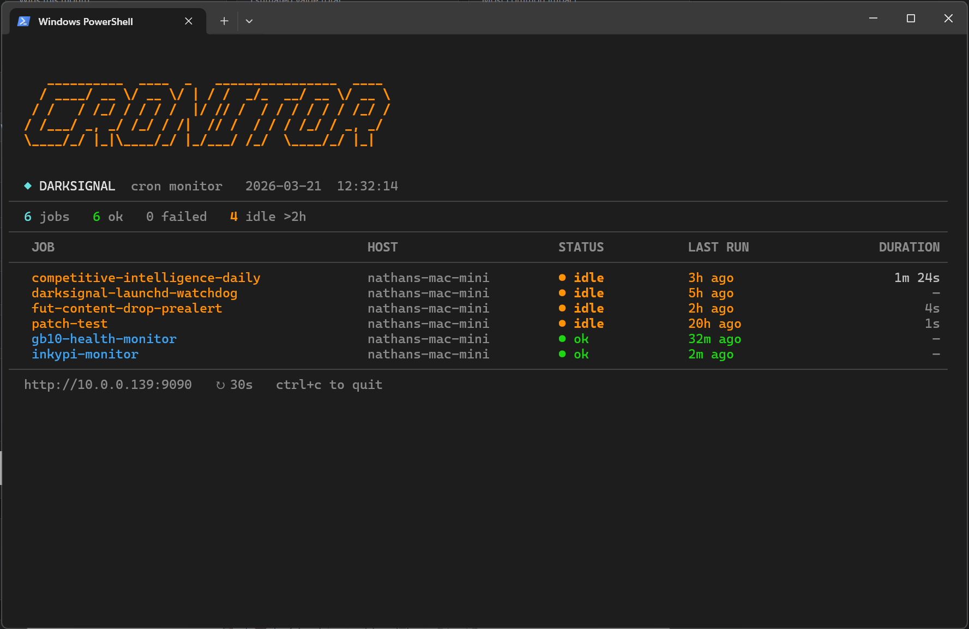Click the HOST column header
969x629 pixels.
click(x=383, y=247)
